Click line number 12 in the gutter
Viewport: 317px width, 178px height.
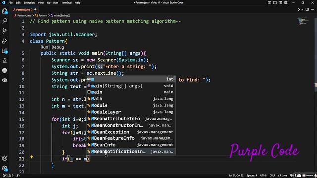(x=22, y=99)
